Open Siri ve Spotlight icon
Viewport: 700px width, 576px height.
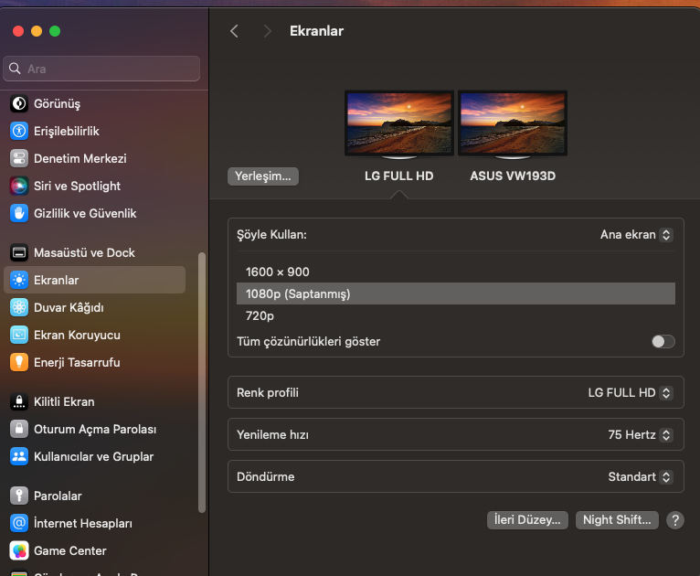click(19, 186)
